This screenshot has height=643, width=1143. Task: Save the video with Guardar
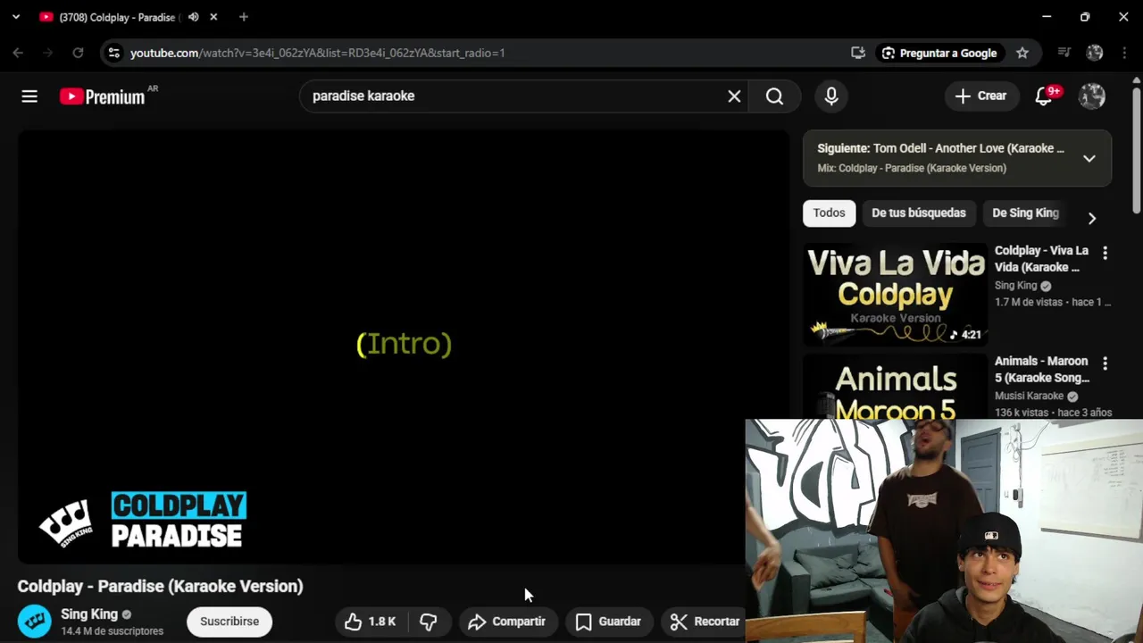pos(608,622)
